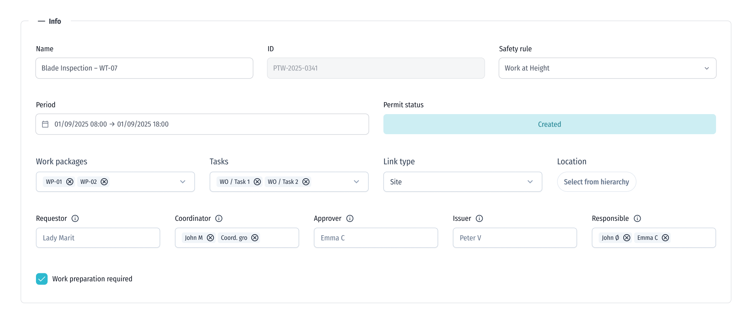
Task: Remove the WO / Task 2 tag
Action: point(306,182)
